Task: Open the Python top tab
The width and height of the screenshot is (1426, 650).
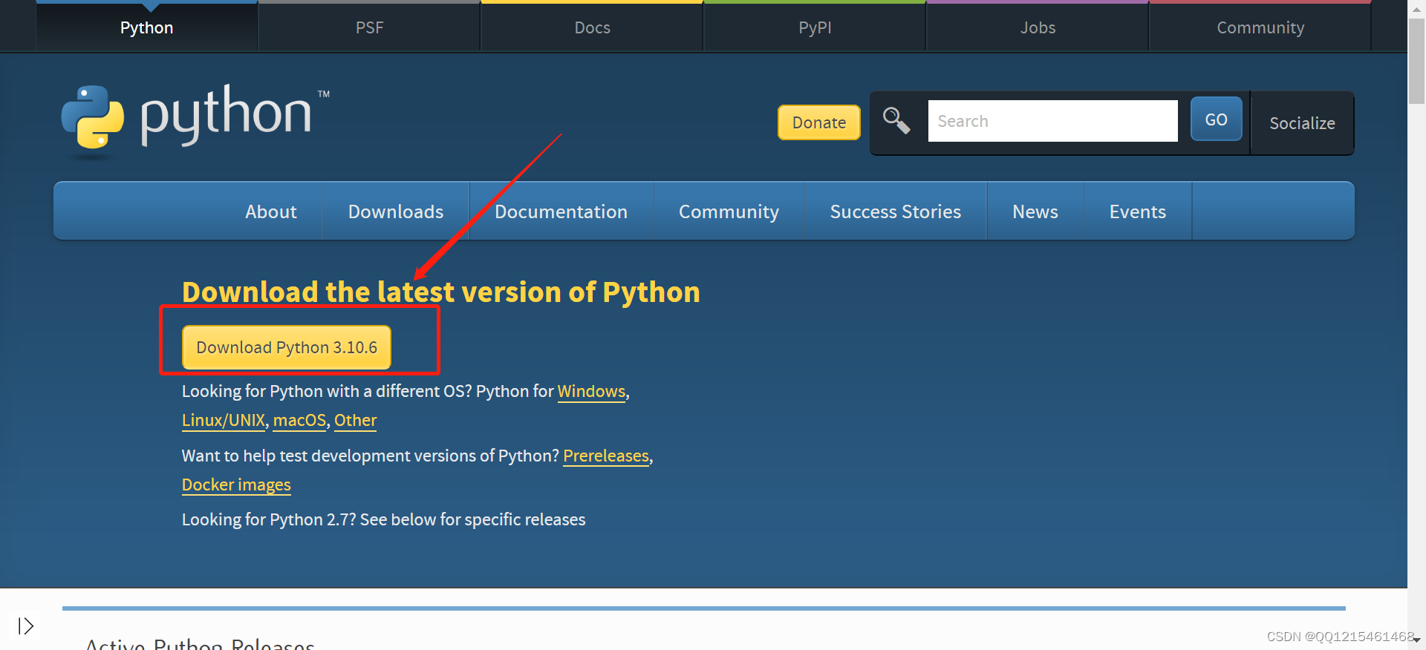Action: click(x=147, y=27)
